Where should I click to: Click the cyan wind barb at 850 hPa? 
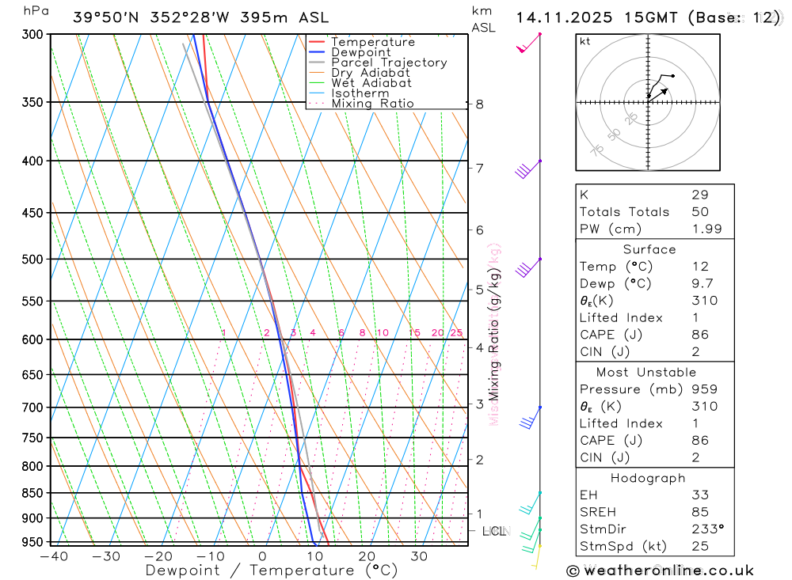point(531,502)
